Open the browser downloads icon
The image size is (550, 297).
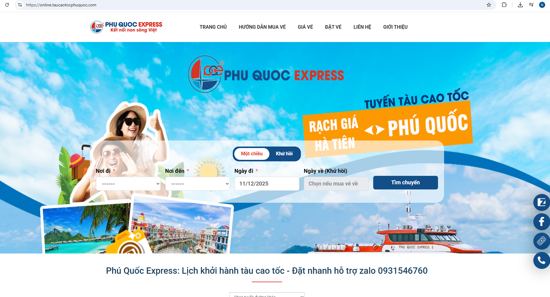pos(520,5)
